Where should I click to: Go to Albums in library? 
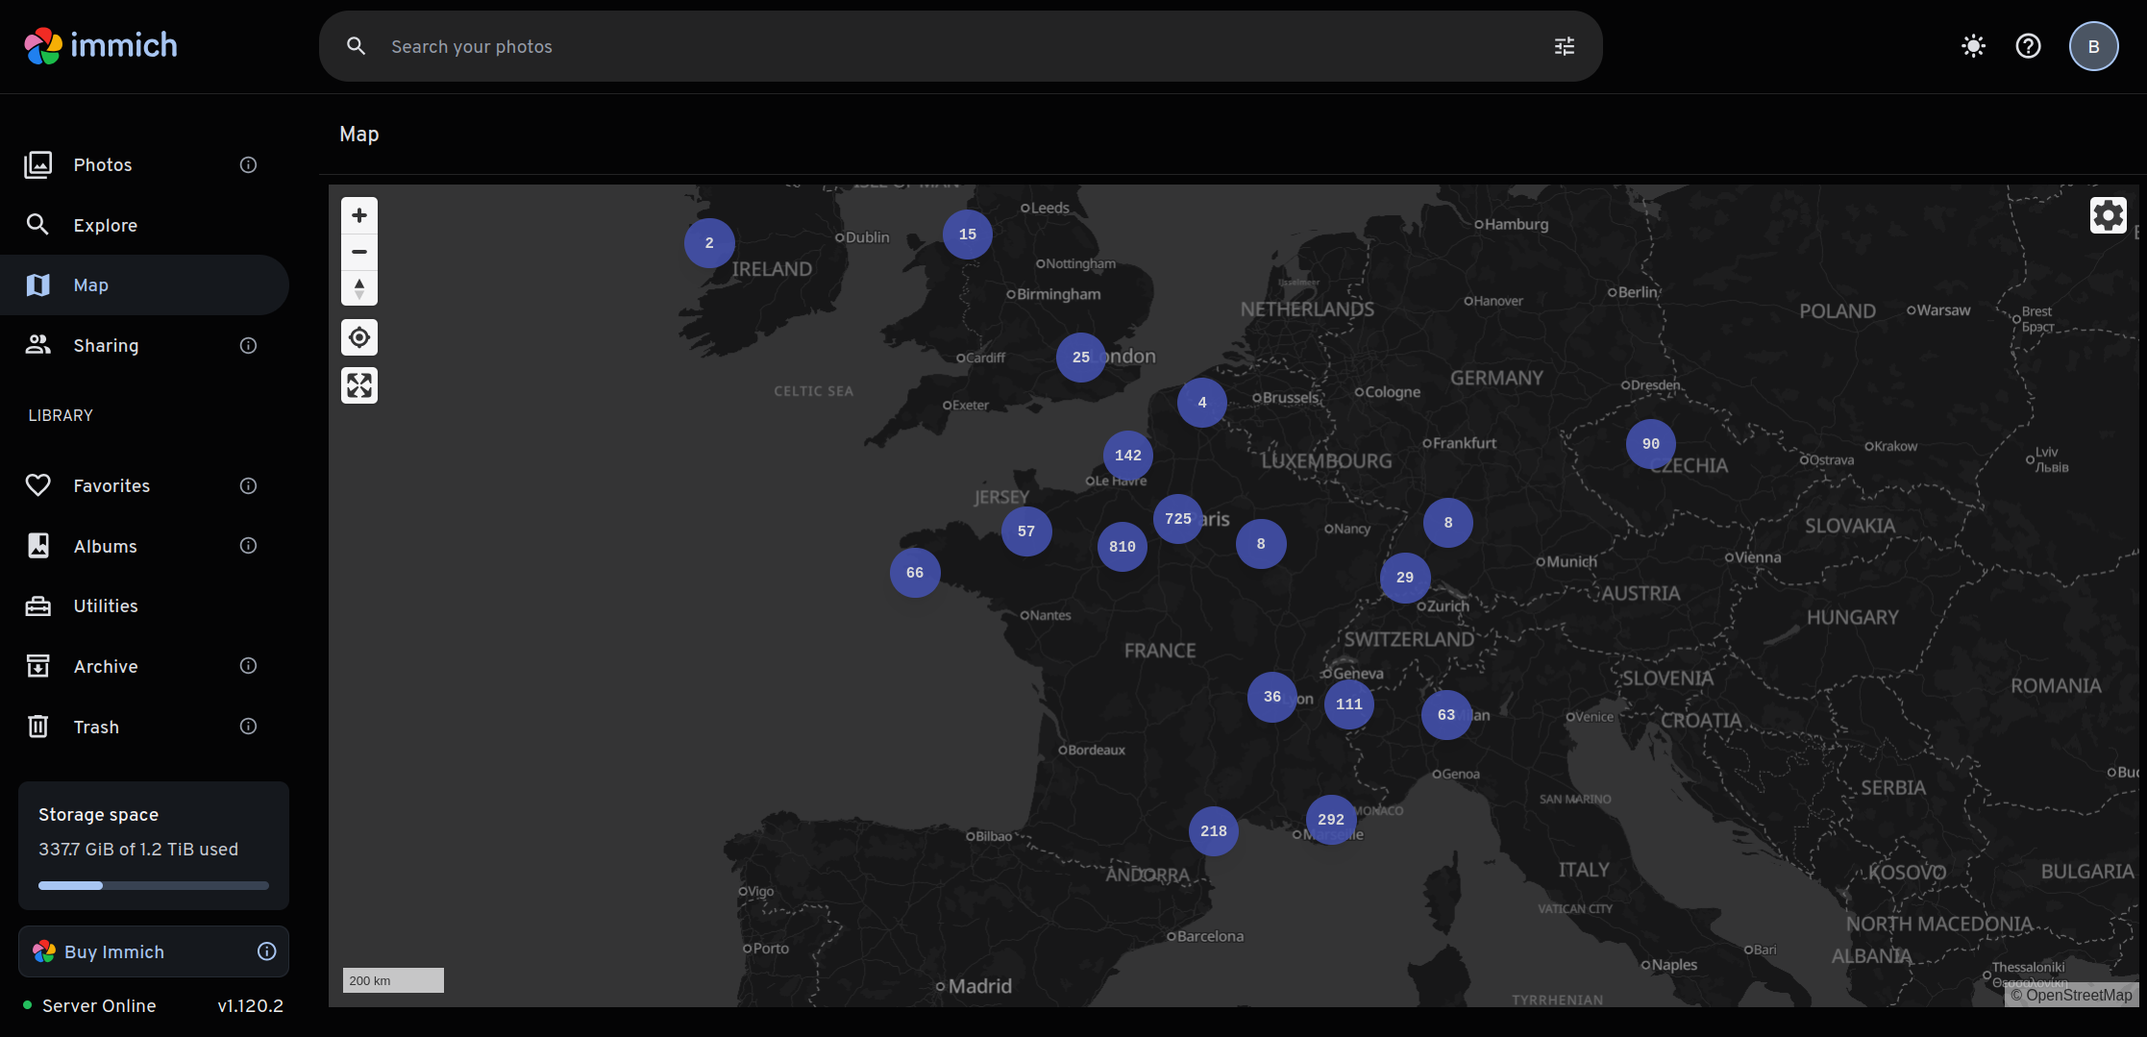[x=106, y=546]
